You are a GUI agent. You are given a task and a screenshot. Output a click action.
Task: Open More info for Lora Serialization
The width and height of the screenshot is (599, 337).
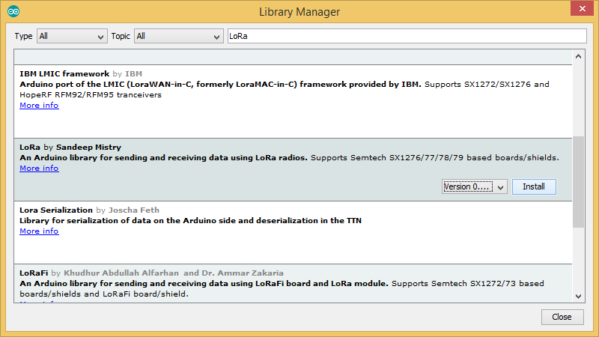[x=39, y=231]
